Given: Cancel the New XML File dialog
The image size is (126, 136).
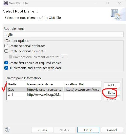Looking at the screenshot, I should point(112,130).
